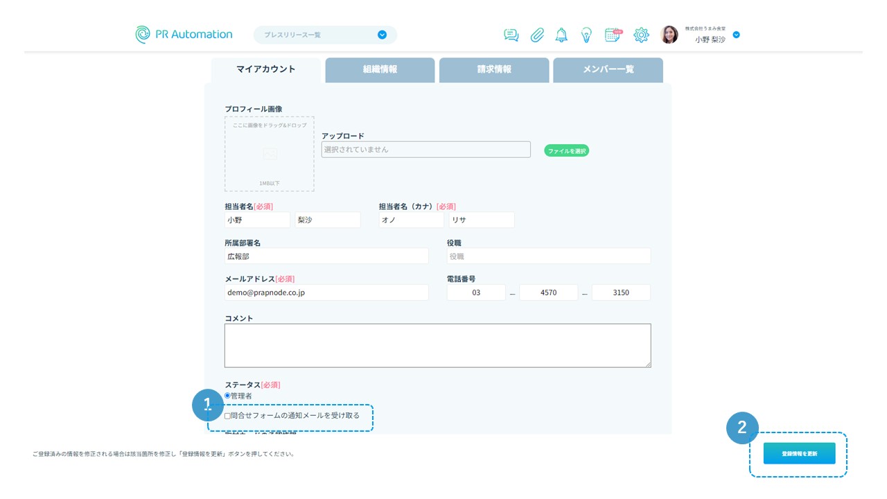Image resolution: width=887 pixels, height=499 pixels.
Task: Expand the プレスリリース一覧 dropdown
Action: point(382,35)
